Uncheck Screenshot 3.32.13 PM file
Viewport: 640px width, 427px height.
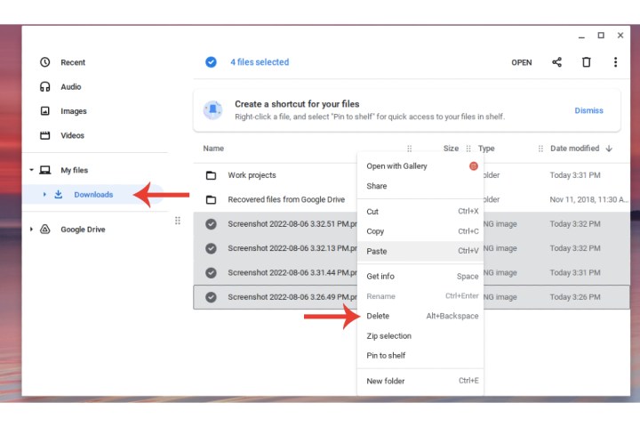(x=211, y=248)
